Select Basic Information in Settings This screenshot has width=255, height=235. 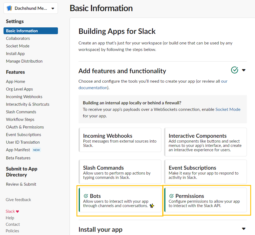pyautogui.click(x=31, y=31)
